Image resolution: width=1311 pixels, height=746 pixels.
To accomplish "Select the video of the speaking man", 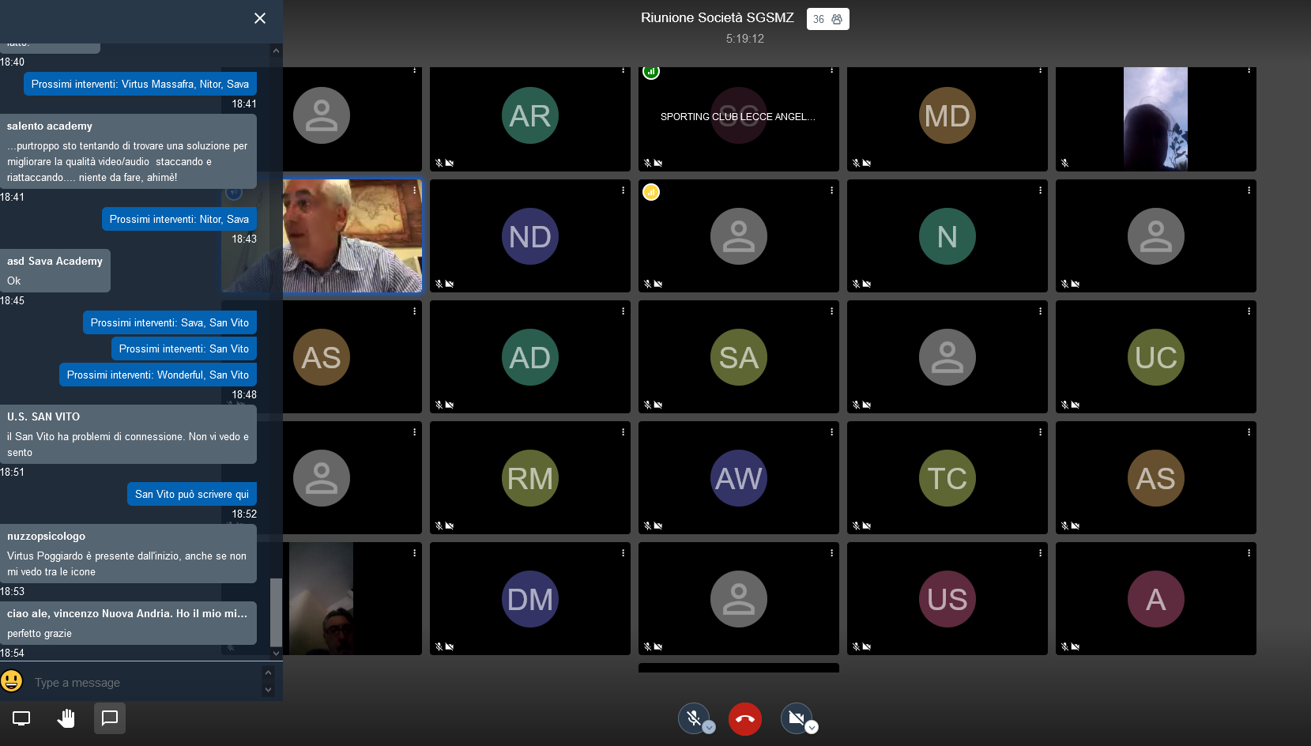I will (352, 236).
